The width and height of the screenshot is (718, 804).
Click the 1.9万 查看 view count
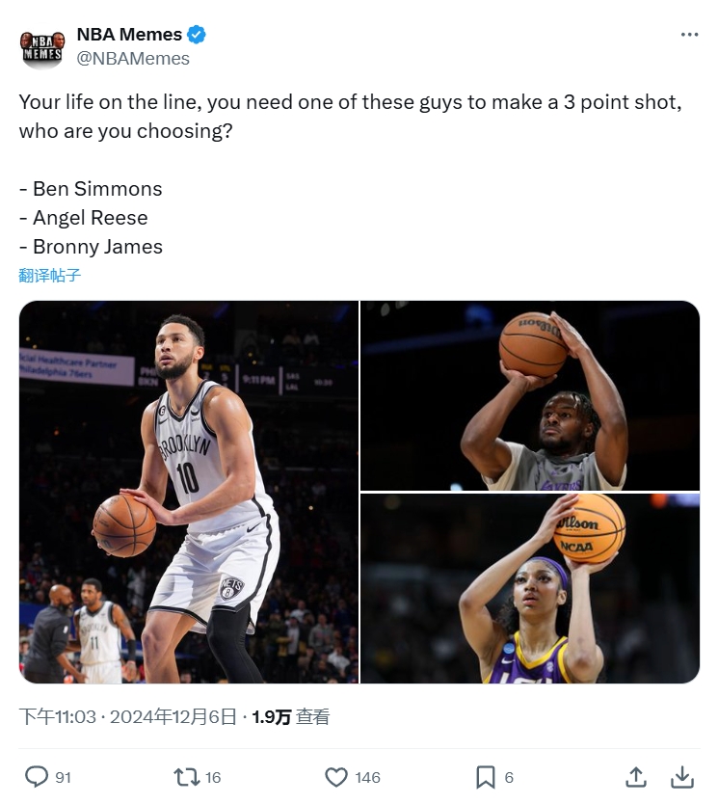[x=291, y=716]
